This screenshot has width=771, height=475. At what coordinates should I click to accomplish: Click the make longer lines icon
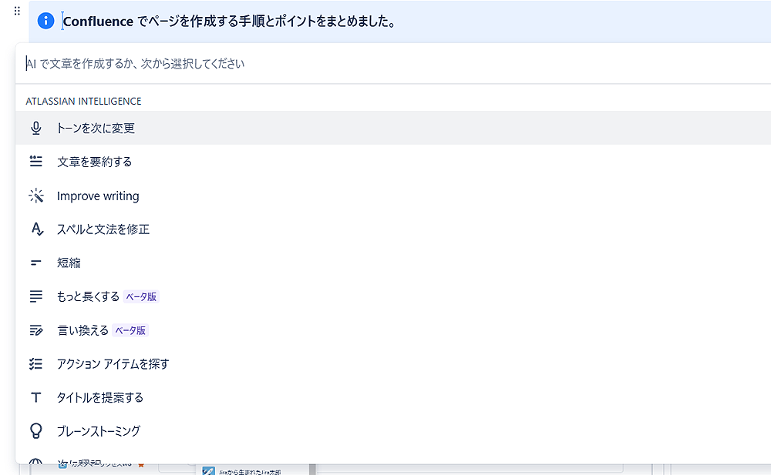point(36,296)
